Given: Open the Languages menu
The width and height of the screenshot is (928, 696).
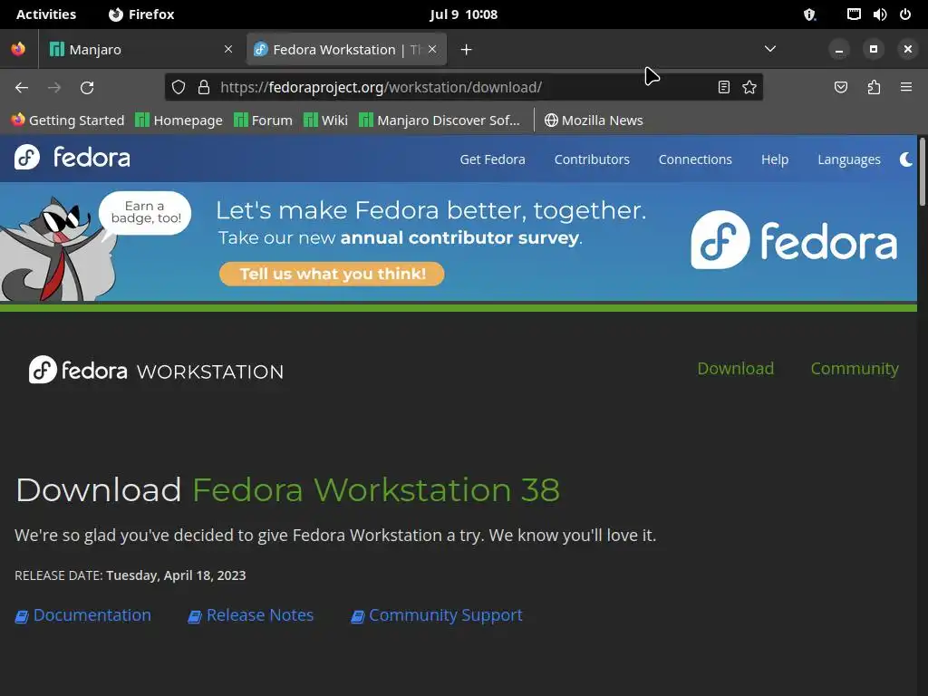Looking at the screenshot, I should coord(849,159).
